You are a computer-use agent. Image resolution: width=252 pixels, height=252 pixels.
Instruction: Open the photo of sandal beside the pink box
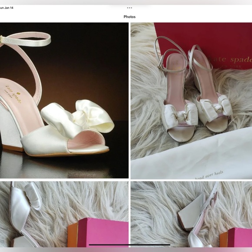[x=64, y=214]
